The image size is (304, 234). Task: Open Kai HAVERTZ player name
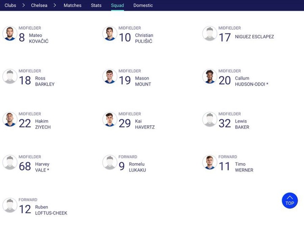click(x=145, y=124)
